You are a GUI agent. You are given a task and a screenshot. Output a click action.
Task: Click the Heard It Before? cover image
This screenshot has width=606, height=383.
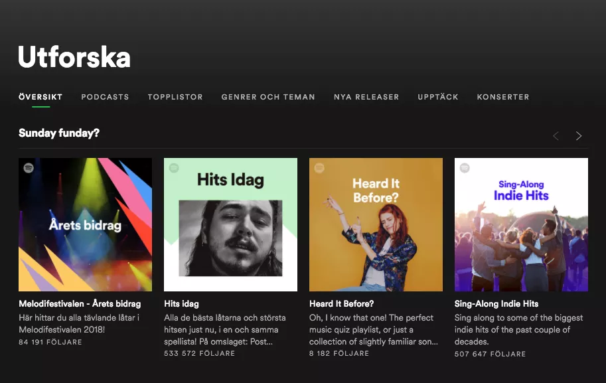(x=376, y=224)
